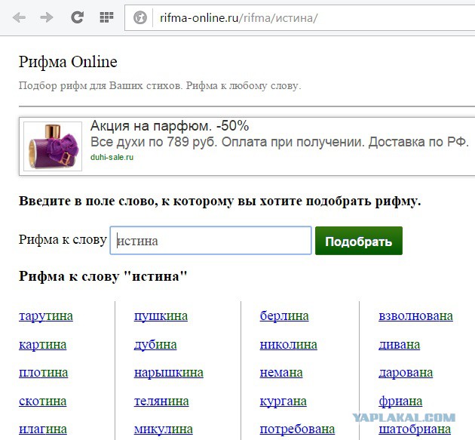Open the rhyme link скотина
The image size is (475, 440).
coord(42,402)
